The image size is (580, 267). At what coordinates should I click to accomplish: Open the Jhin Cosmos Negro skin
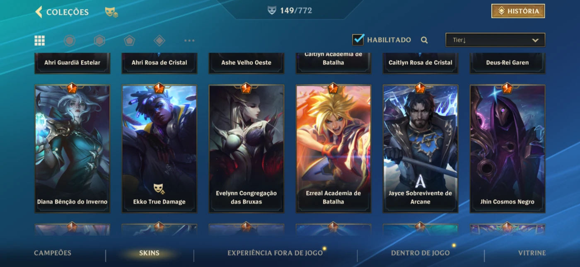[507, 149]
